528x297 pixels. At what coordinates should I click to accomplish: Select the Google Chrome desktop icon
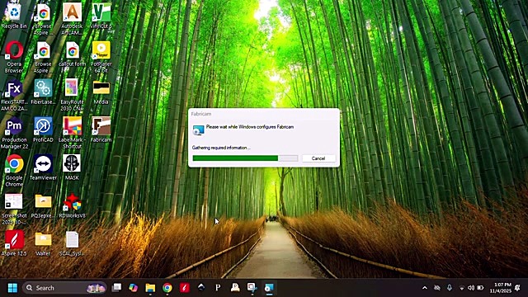[x=14, y=171]
